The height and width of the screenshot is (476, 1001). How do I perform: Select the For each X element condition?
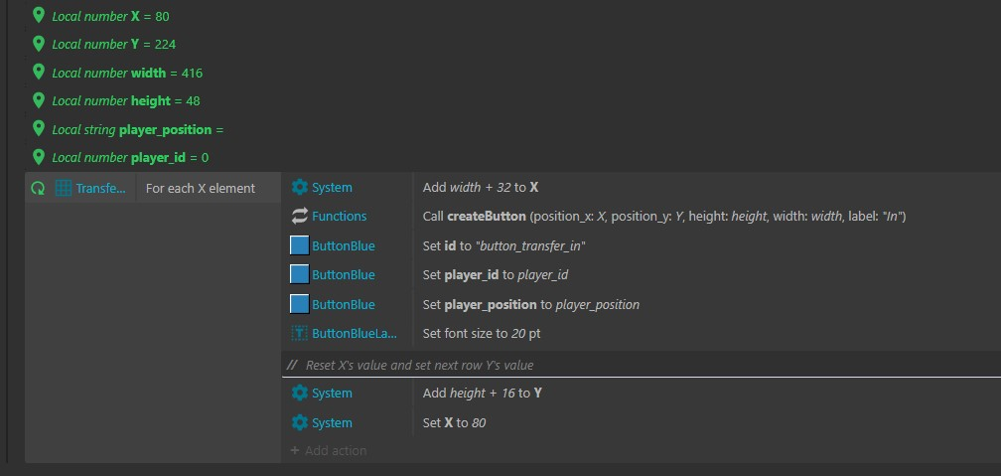[x=201, y=189]
